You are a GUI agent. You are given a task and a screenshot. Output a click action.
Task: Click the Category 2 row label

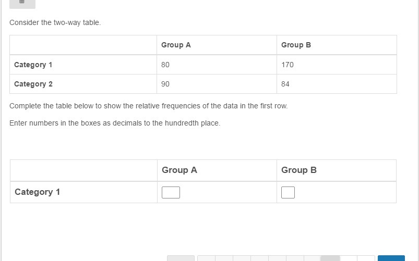coord(33,84)
